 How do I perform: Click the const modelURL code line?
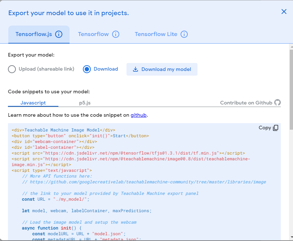[79, 234]
